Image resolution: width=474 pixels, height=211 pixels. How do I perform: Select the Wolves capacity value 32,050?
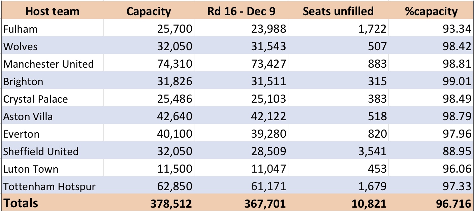(x=149, y=46)
